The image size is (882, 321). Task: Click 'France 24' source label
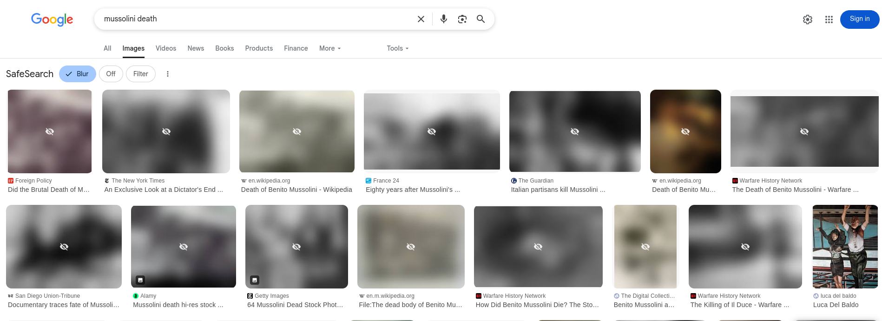tap(386, 181)
